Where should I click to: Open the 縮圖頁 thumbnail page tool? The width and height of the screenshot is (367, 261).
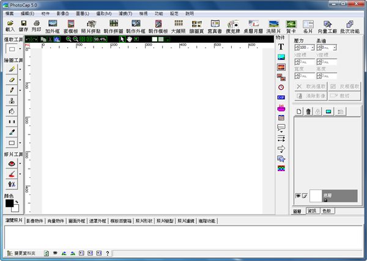196,26
